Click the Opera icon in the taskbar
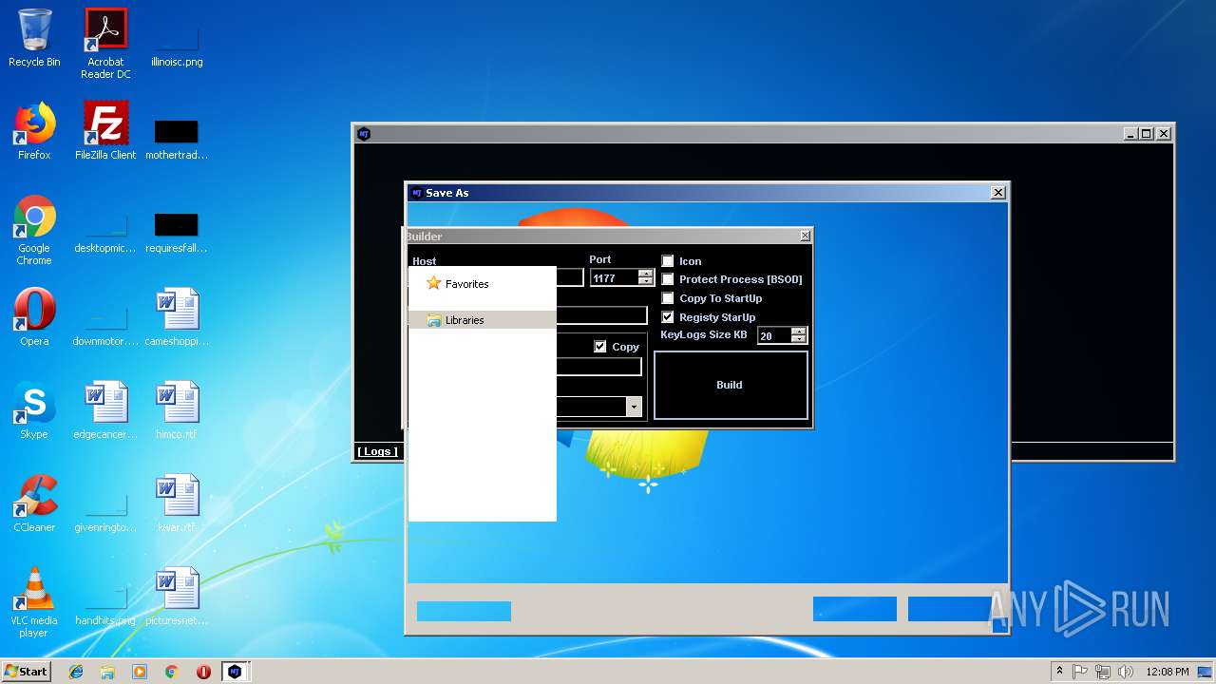This screenshot has width=1216, height=684. [x=203, y=672]
